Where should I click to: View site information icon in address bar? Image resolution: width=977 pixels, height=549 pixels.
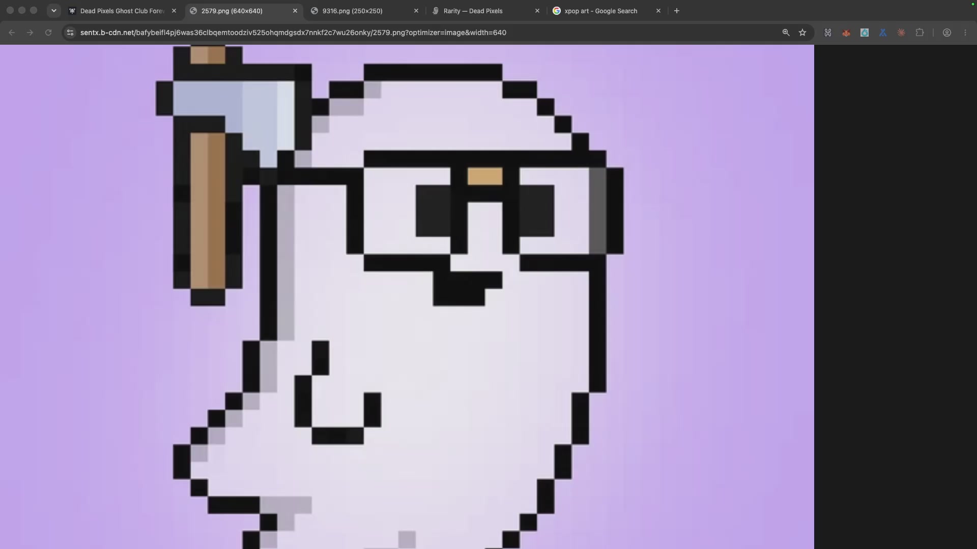point(70,33)
